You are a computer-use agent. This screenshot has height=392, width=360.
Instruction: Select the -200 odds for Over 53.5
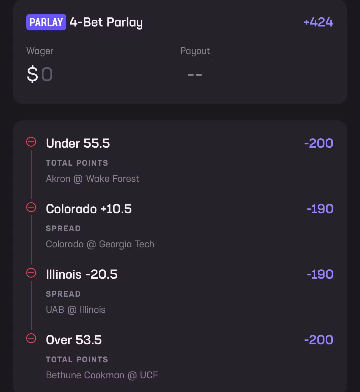click(x=319, y=340)
